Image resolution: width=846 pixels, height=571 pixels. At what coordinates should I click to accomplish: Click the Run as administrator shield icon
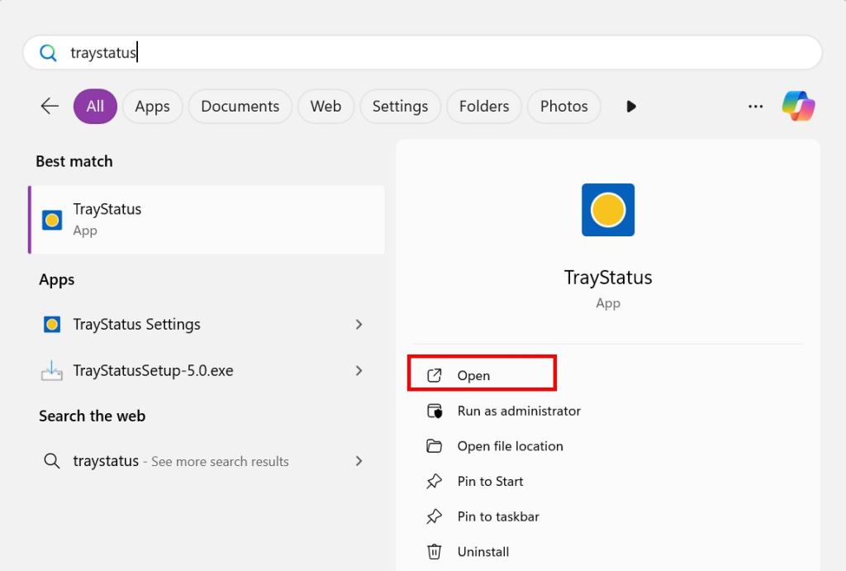(x=435, y=411)
